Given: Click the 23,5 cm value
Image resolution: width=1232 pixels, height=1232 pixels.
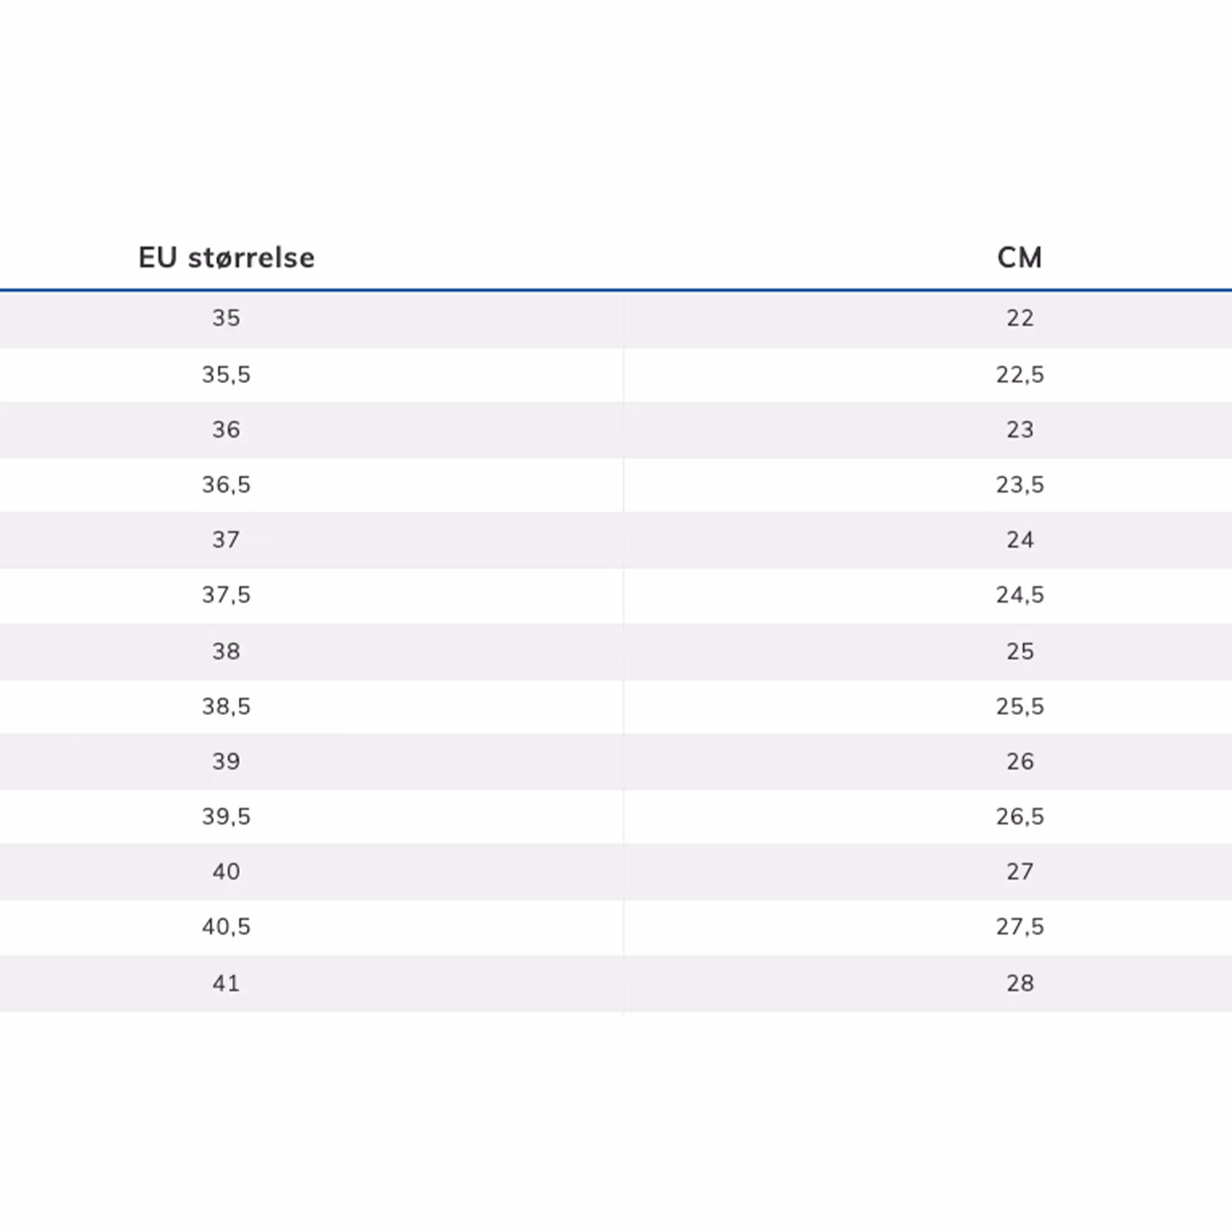Looking at the screenshot, I should pos(1019,485).
